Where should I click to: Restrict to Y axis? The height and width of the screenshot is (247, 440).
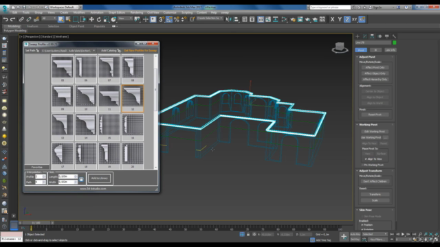click(x=340, y=19)
